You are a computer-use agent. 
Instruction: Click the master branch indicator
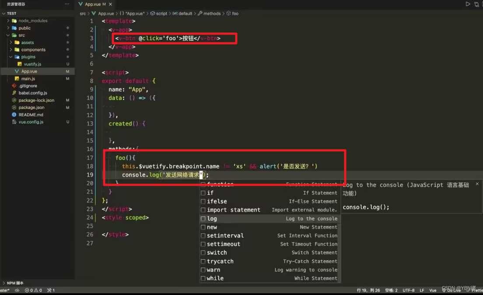[5, 290]
